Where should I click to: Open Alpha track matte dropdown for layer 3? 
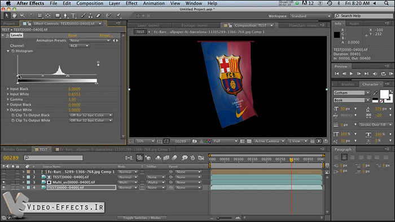pos(156,182)
